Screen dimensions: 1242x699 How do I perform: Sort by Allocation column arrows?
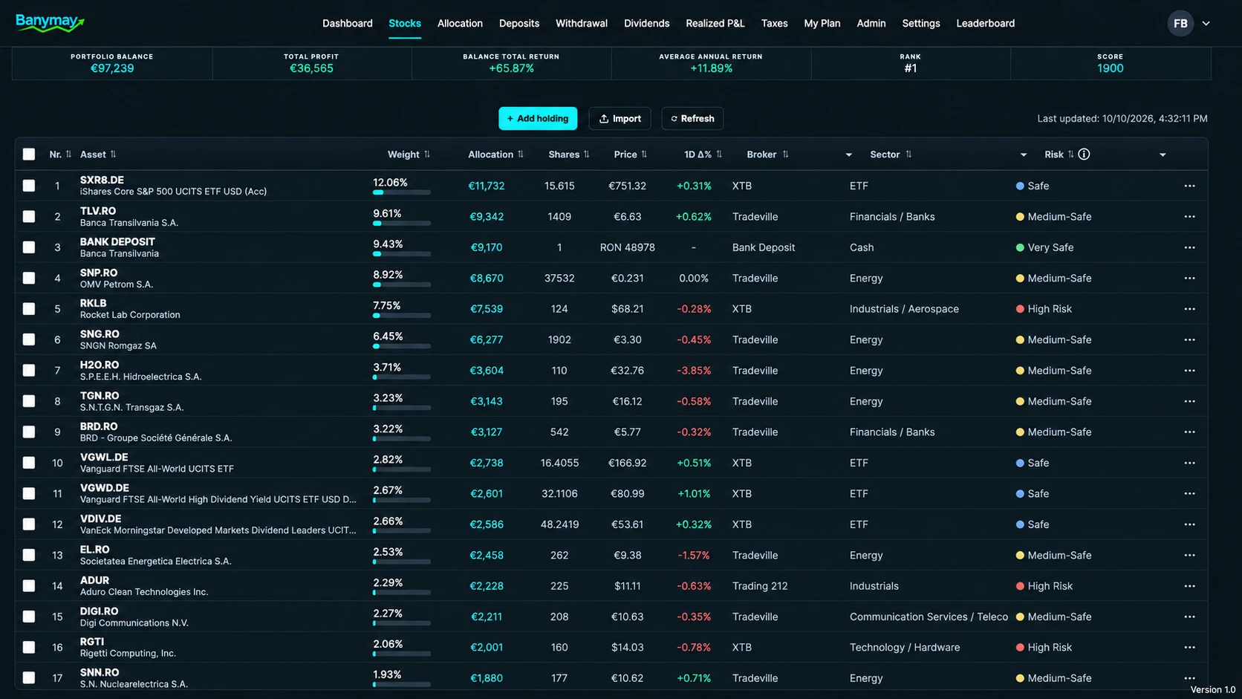pos(521,155)
